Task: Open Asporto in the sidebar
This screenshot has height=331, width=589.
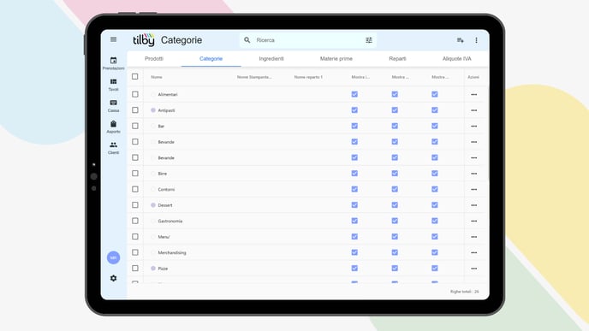Action: click(114, 127)
